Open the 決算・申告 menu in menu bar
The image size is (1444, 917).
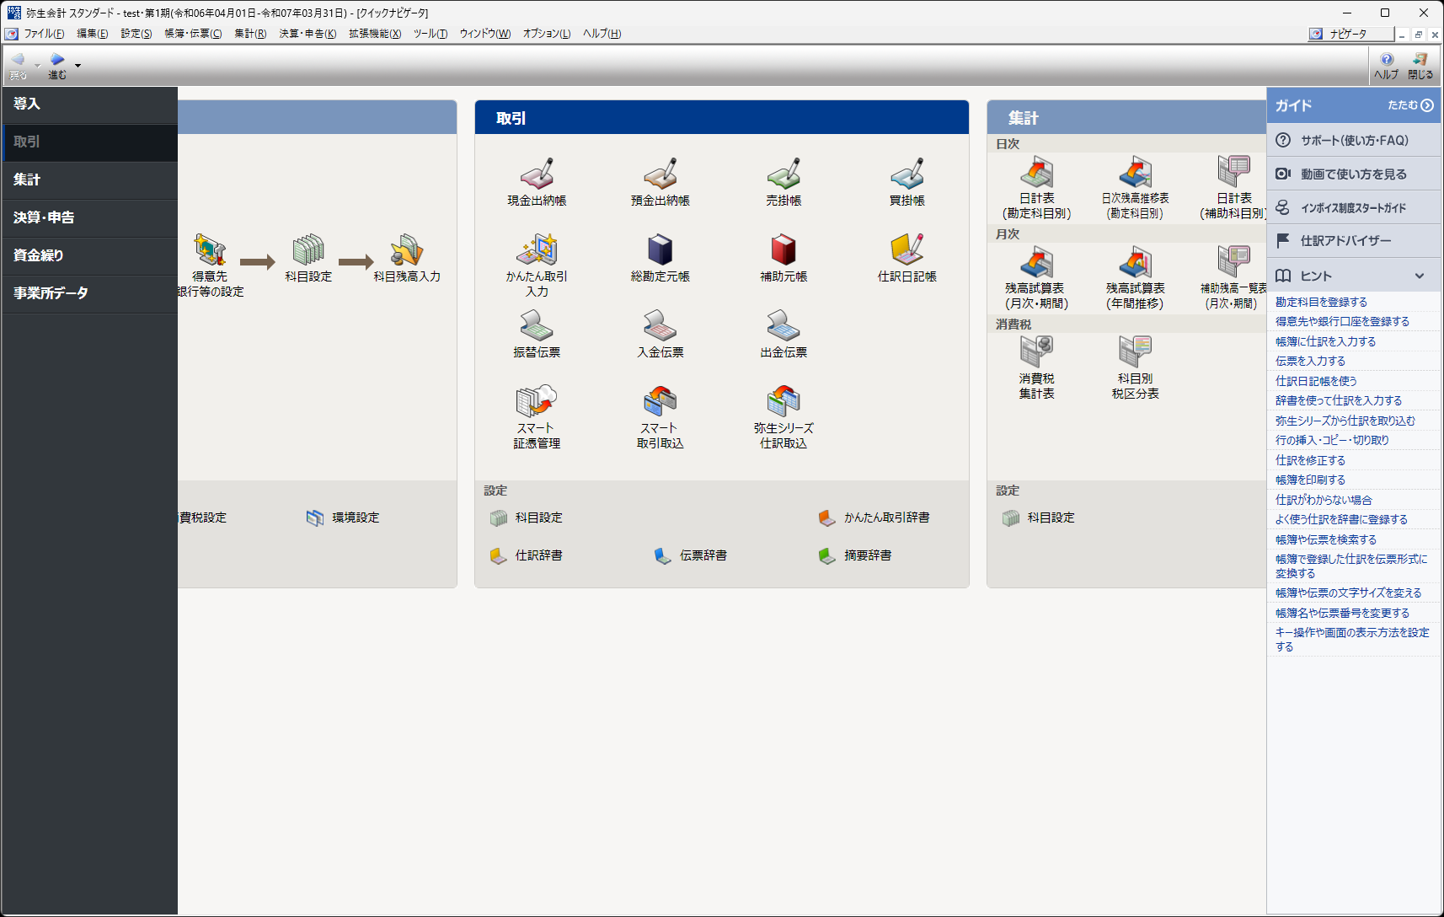[308, 34]
